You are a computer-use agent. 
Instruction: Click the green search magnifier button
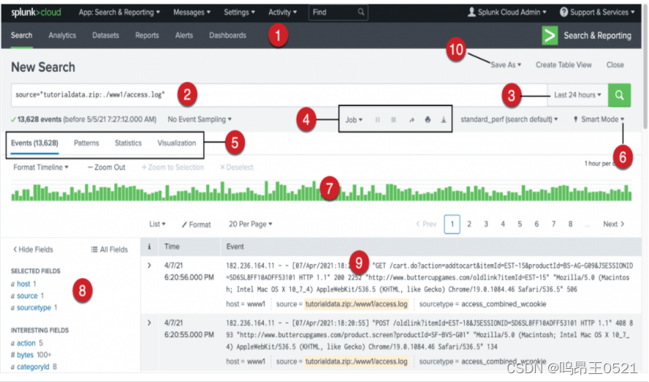619,95
